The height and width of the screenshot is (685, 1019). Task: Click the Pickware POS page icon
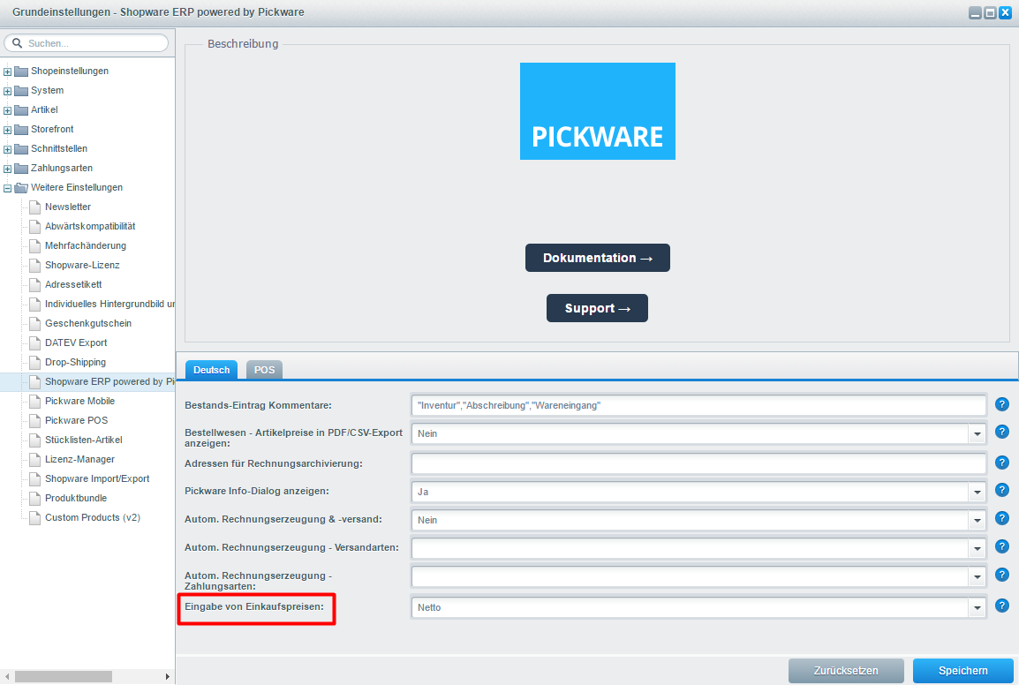click(35, 420)
